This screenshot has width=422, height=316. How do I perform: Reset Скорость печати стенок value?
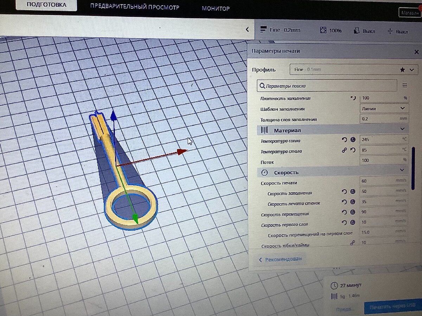coord(344,202)
